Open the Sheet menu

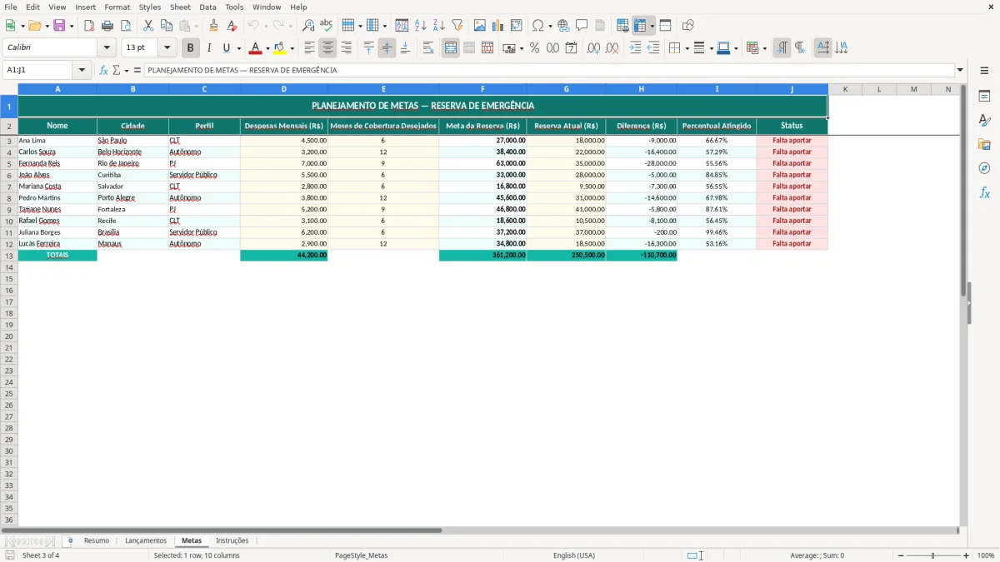180,7
